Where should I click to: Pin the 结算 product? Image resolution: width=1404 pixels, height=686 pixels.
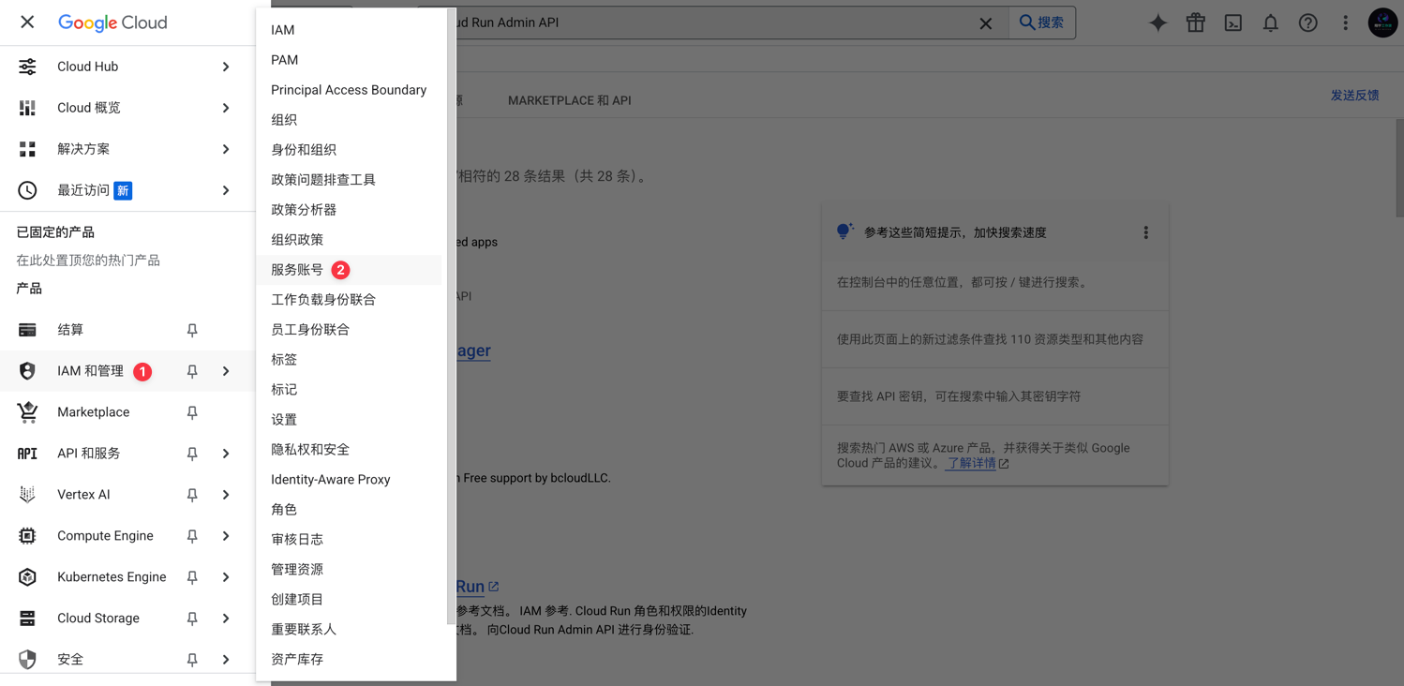[192, 330]
